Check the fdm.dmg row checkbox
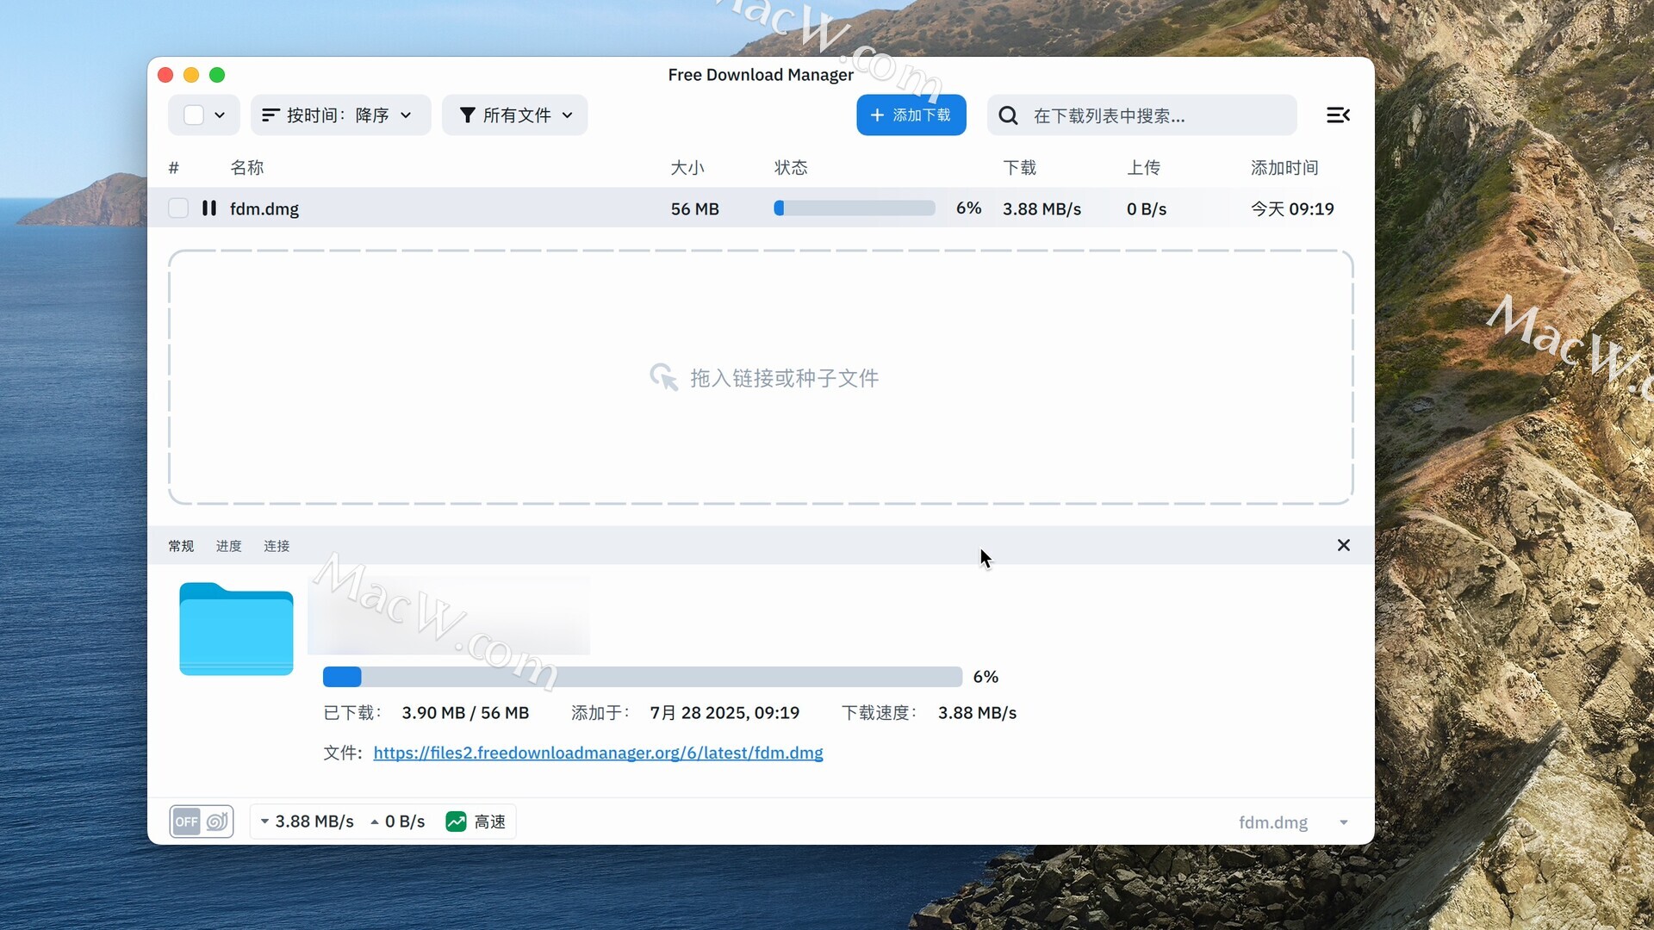1654x930 pixels. pyautogui.click(x=178, y=208)
